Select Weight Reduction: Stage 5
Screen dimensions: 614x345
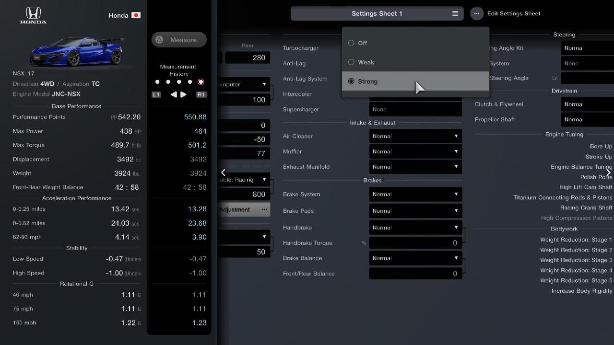pos(576,281)
